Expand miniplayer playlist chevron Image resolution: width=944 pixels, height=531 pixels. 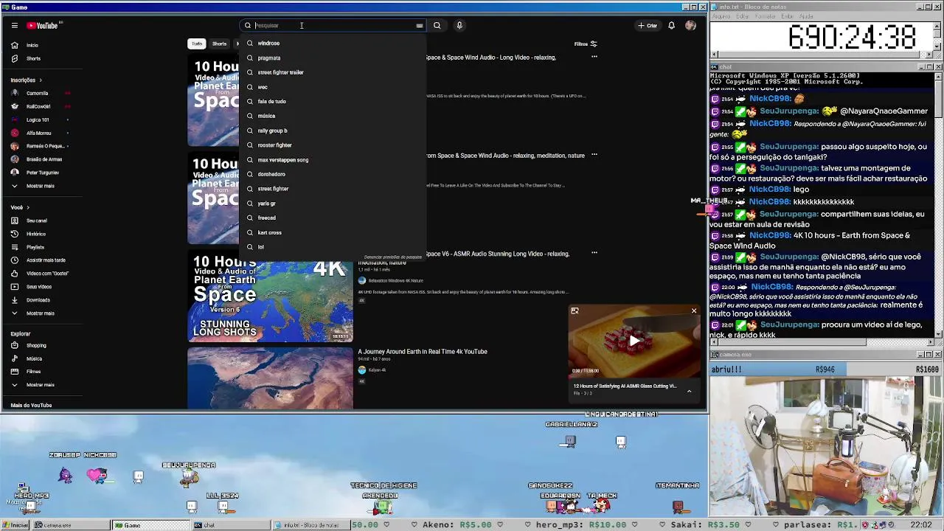tap(689, 391)
